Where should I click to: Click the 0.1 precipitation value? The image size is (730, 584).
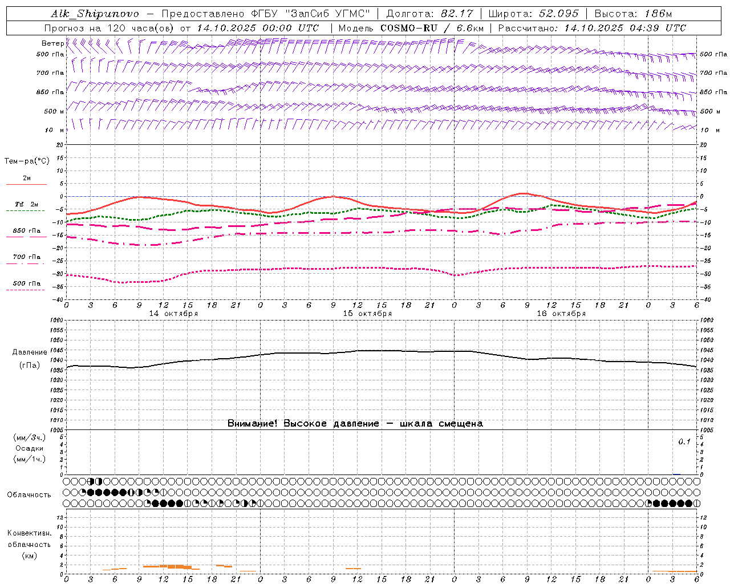(x=684, y=441)
